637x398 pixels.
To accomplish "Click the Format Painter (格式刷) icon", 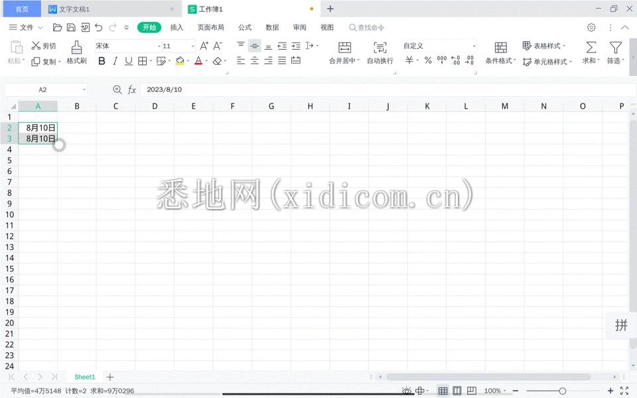I will pyautogui.click(x=76, y=47).
